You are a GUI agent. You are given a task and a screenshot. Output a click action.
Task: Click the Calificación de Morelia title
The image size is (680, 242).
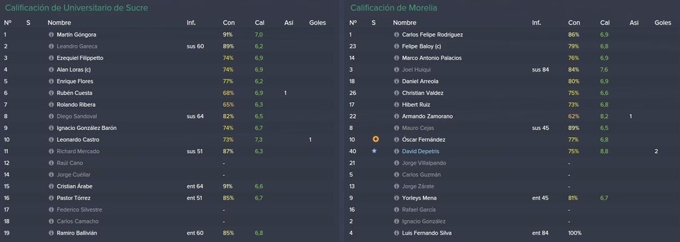click(394, 8)
